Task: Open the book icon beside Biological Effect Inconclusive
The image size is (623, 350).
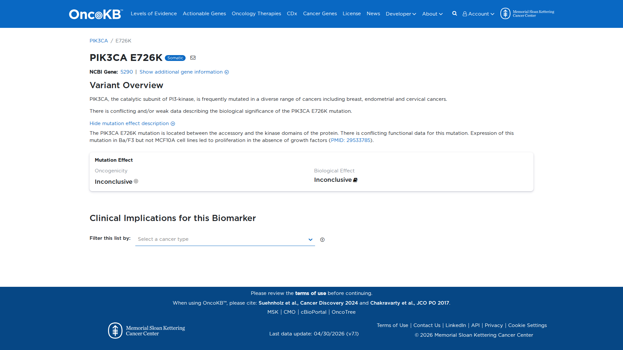Action: coord(355,180)
